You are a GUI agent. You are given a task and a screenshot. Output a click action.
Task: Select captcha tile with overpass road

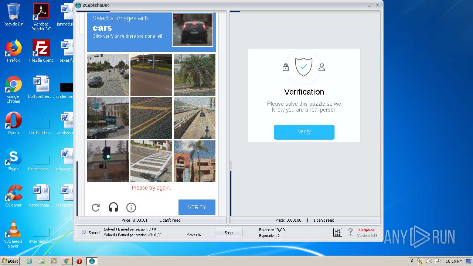151,75
